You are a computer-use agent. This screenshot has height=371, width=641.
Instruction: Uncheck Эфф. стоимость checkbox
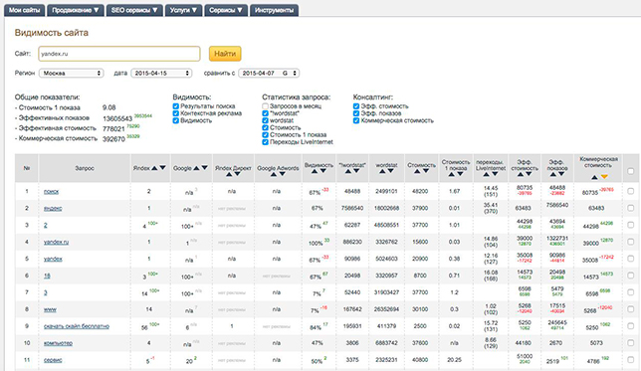pos(356,106)
